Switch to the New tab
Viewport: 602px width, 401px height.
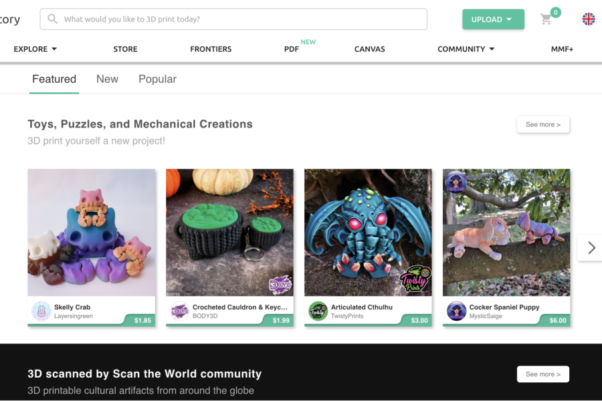coord(107,79)
